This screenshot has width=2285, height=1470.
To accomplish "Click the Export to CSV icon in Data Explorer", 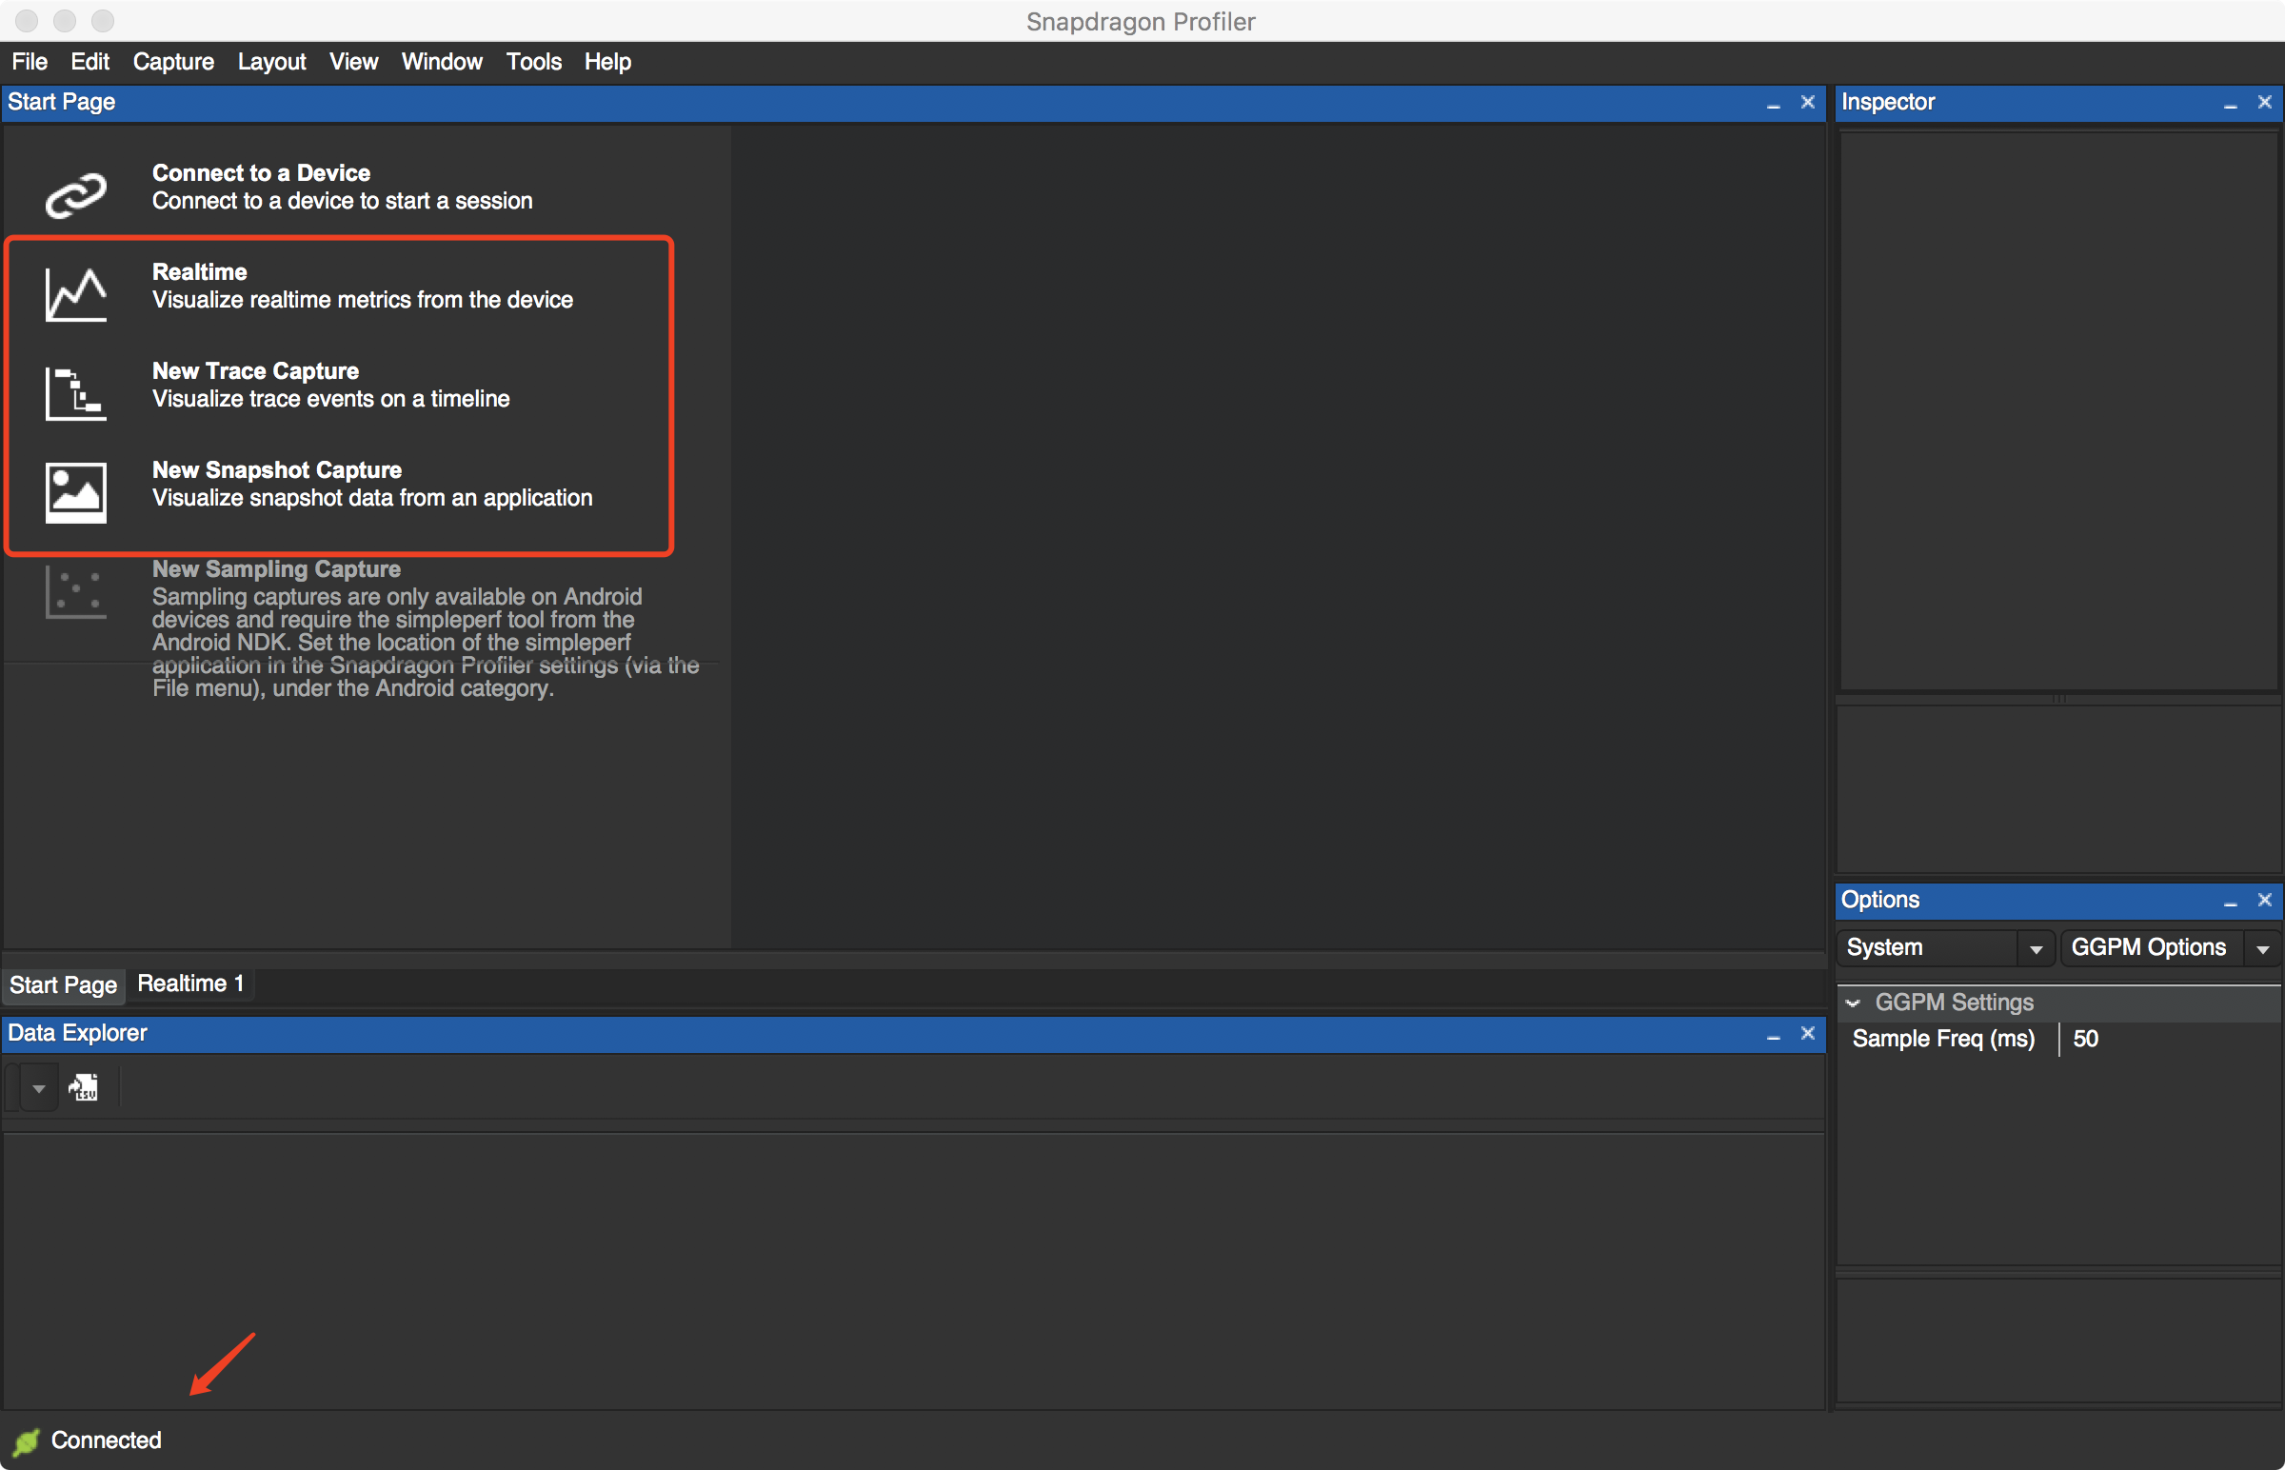I will 84,1086.
